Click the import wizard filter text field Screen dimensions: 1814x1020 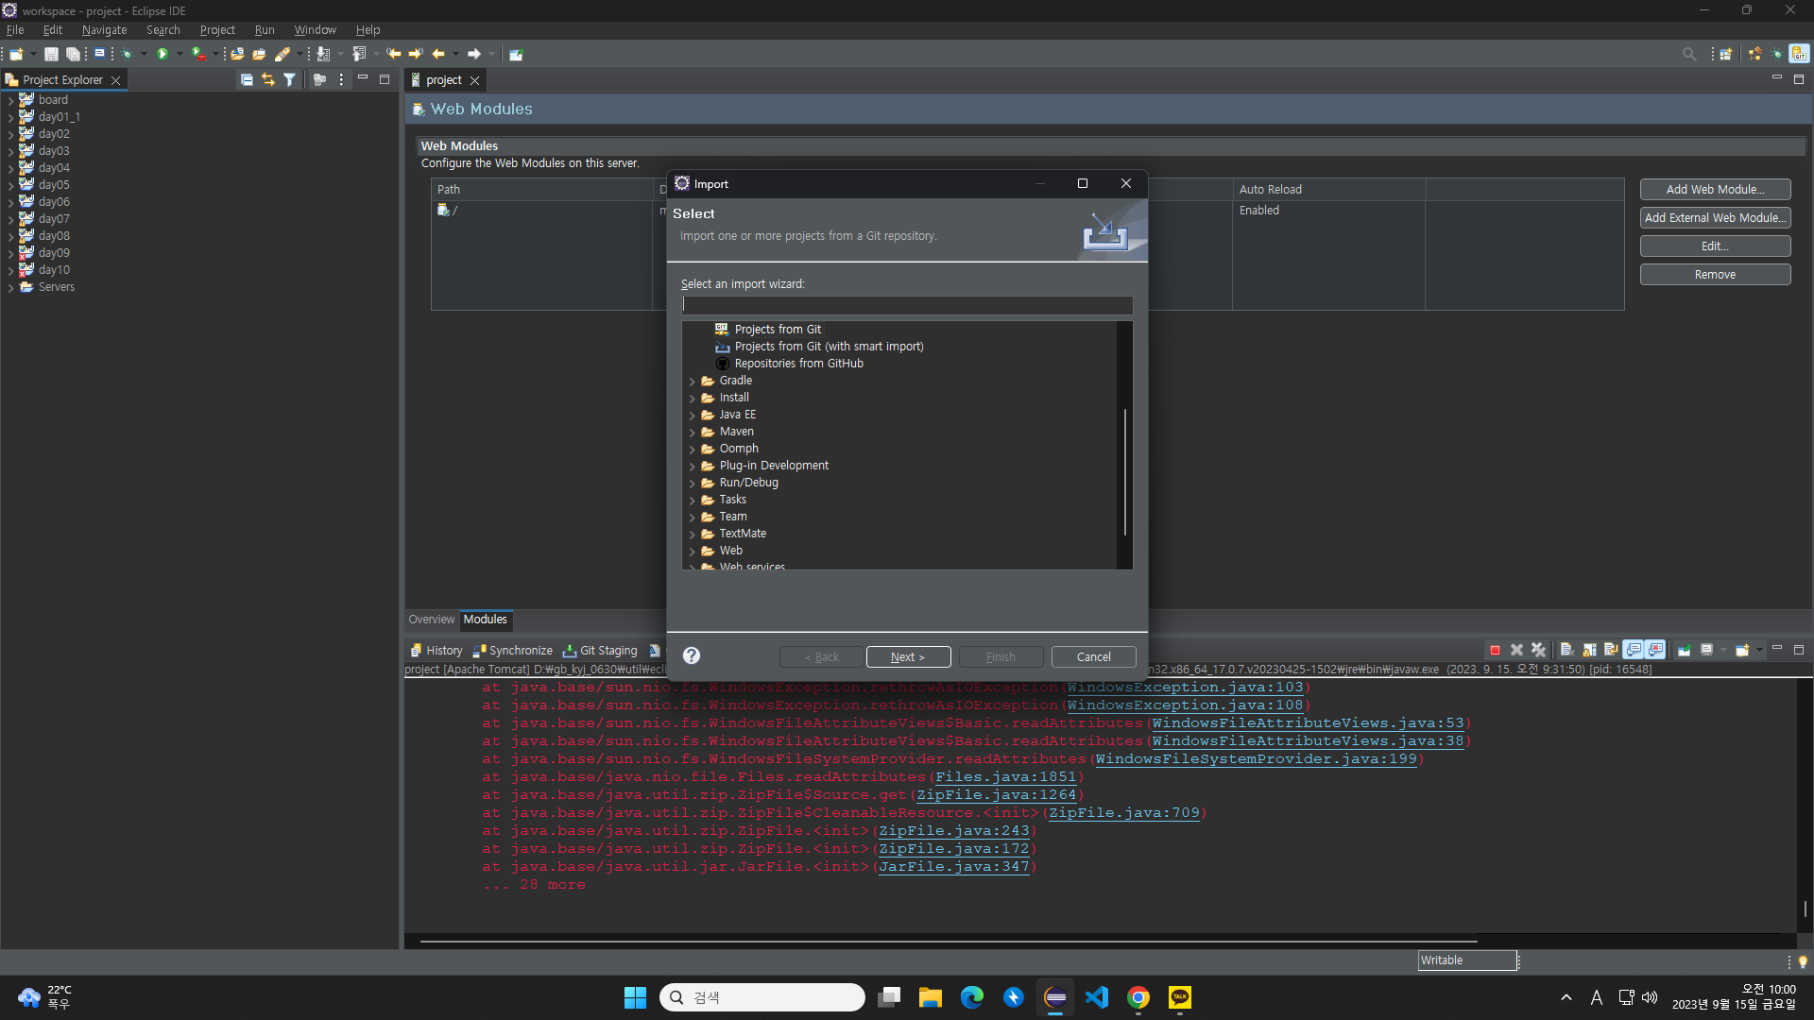coord(907,305)
